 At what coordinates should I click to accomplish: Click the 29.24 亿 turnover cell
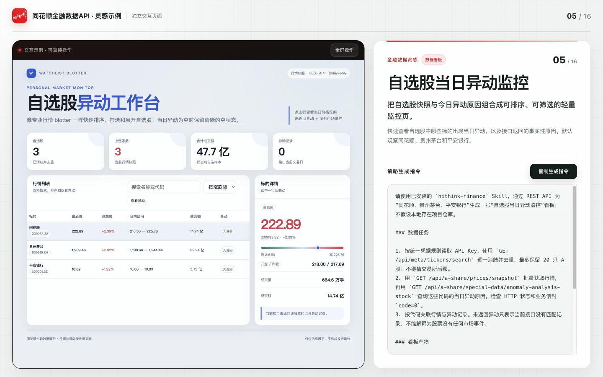197,250
